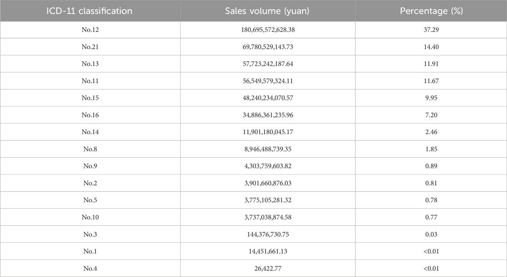Image resolution: width=507 pixels, height=277 pixels.
Task: Select the 'Percentage (%)' column header
Action: (431, 11)
